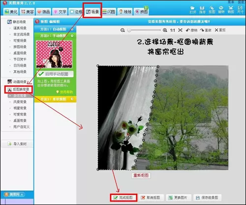The height and width of the screenshot is (205, 246).
Task: Click the 打开 folder icon
Action: 193,10
